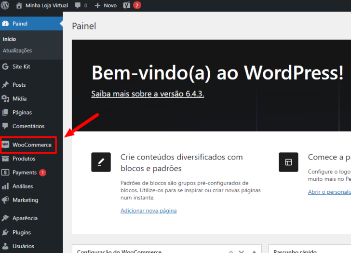This screenshot has width=351, height=253.
Task: Click the WooCommerce Woo icon
Action: click(5, 145)
